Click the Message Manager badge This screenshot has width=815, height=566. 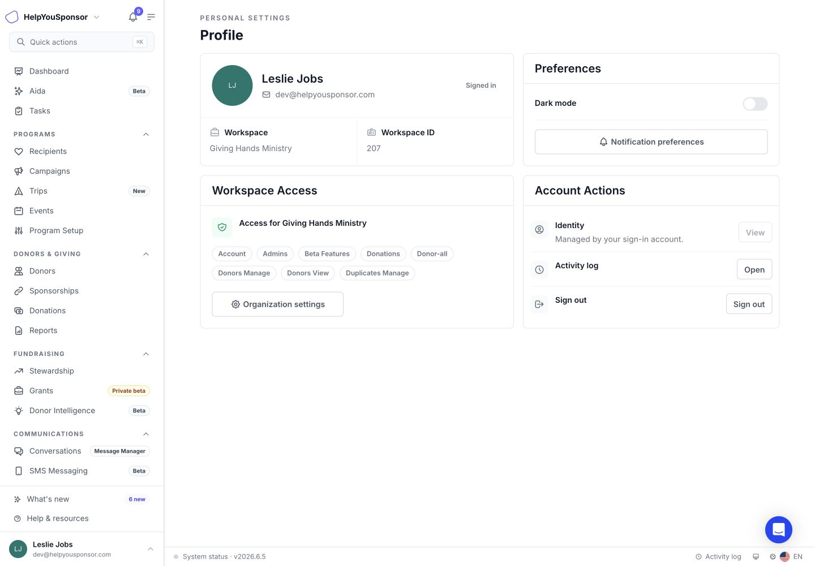coord(120,451)
